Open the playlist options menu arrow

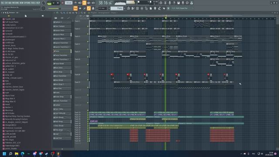click(x=54, y=13)
